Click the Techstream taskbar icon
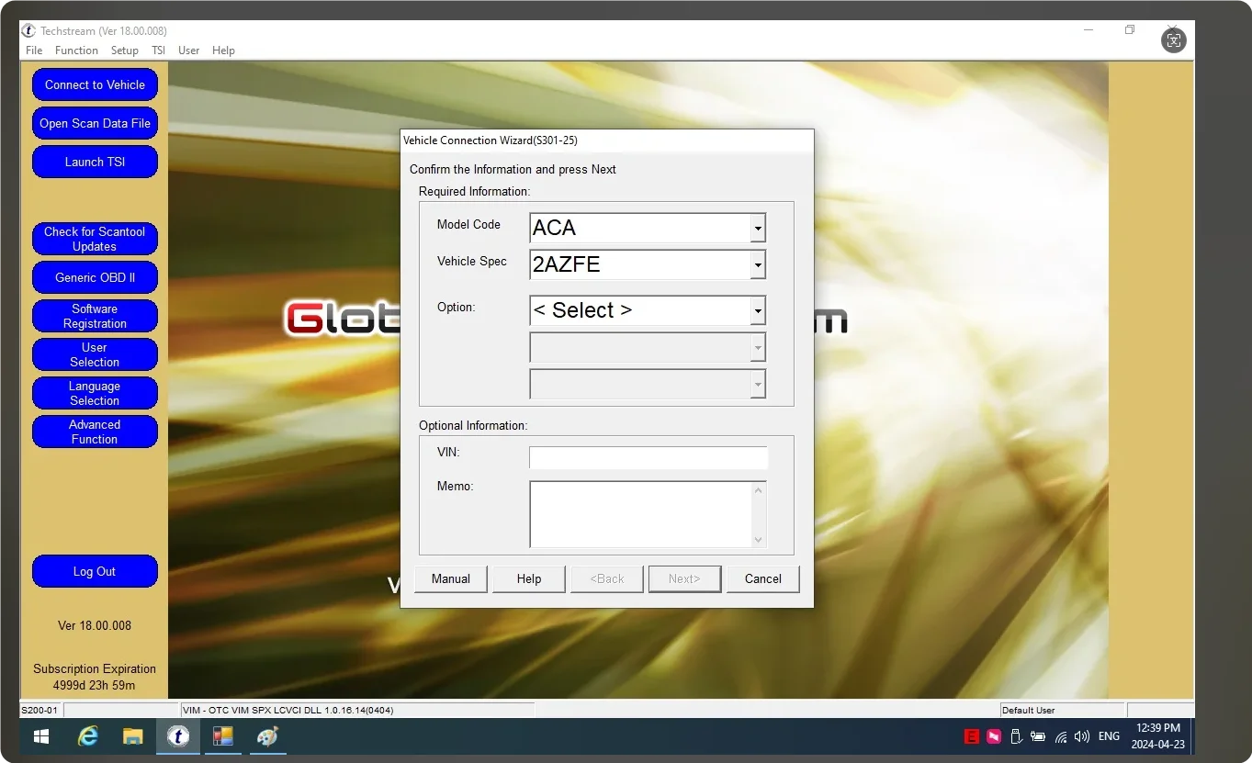Image resolution: width=1252 pixels, height=763 pixels. (178, 736)
